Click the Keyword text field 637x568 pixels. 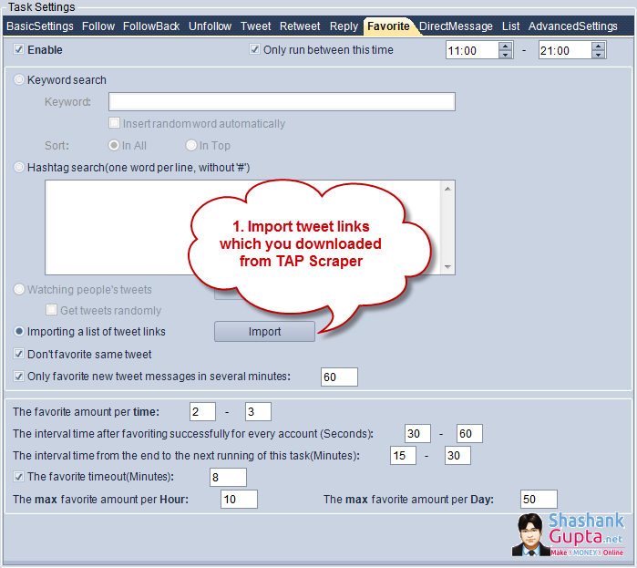[282, 101]
